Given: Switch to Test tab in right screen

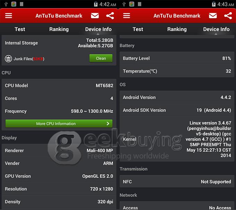Looking at the screenshot, I should point(138,29).
